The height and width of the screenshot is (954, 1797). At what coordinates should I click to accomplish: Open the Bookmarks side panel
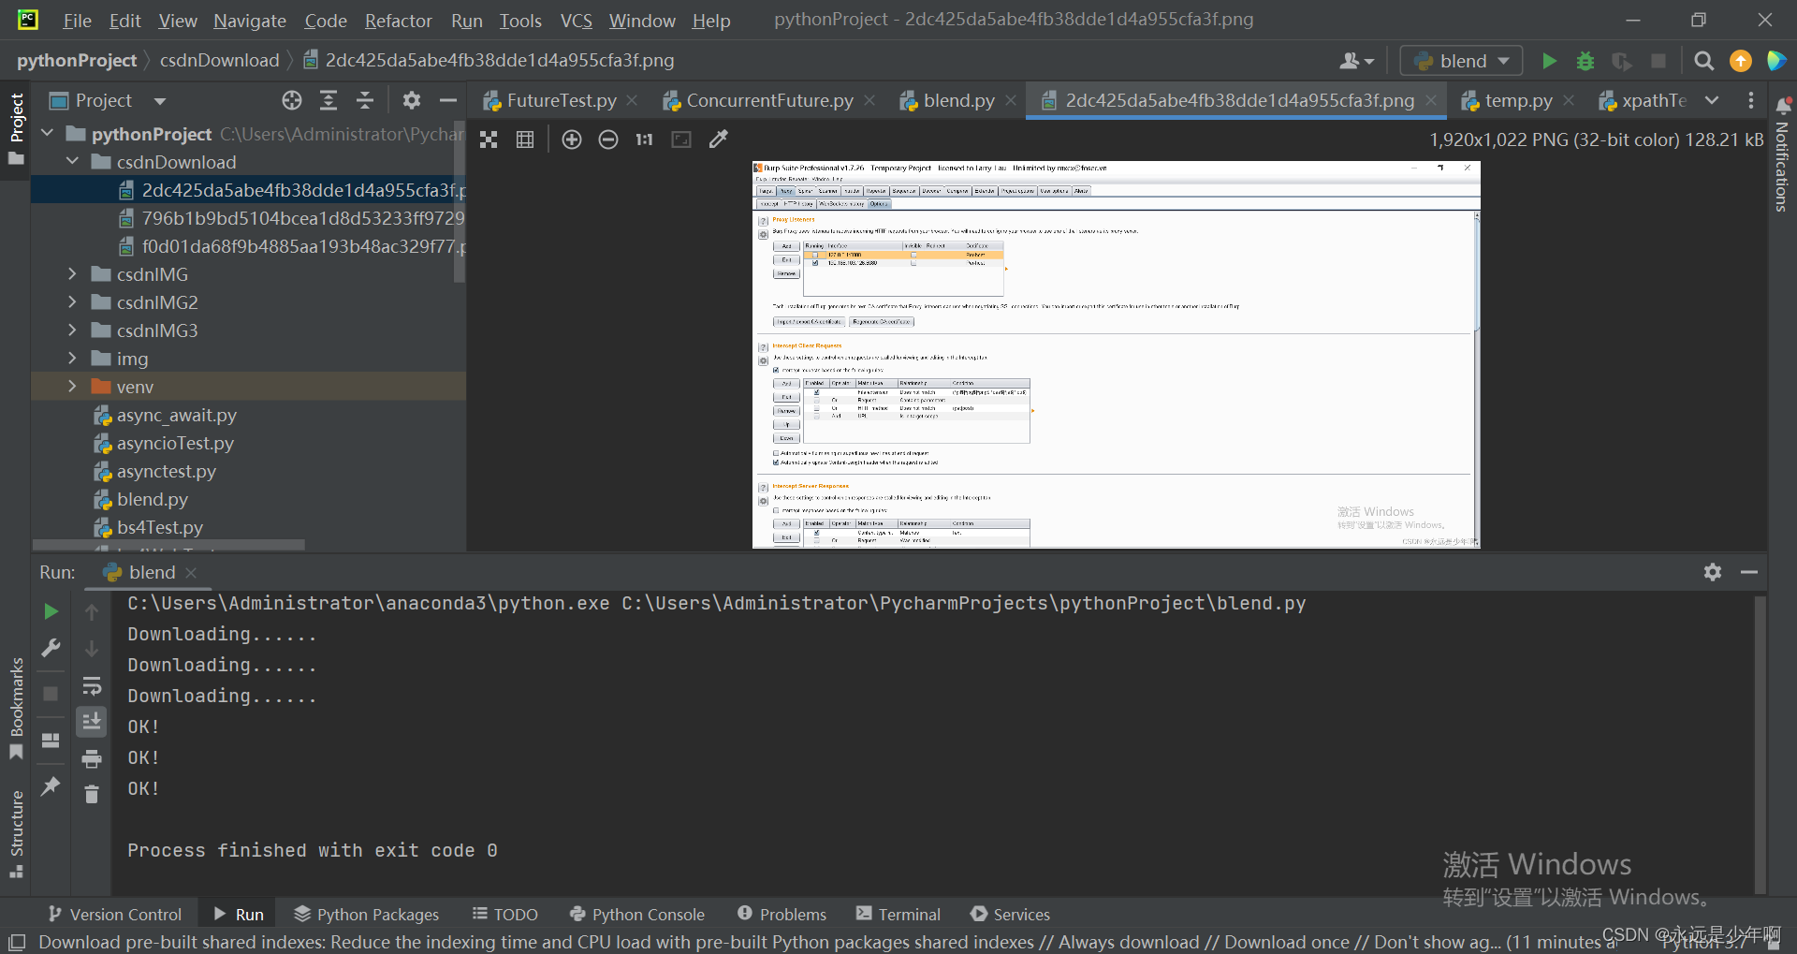pos(16,709)
